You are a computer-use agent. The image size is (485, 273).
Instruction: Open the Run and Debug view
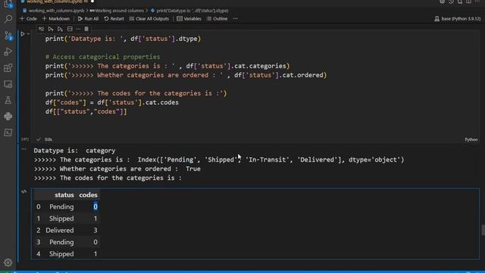coord(8,52)
